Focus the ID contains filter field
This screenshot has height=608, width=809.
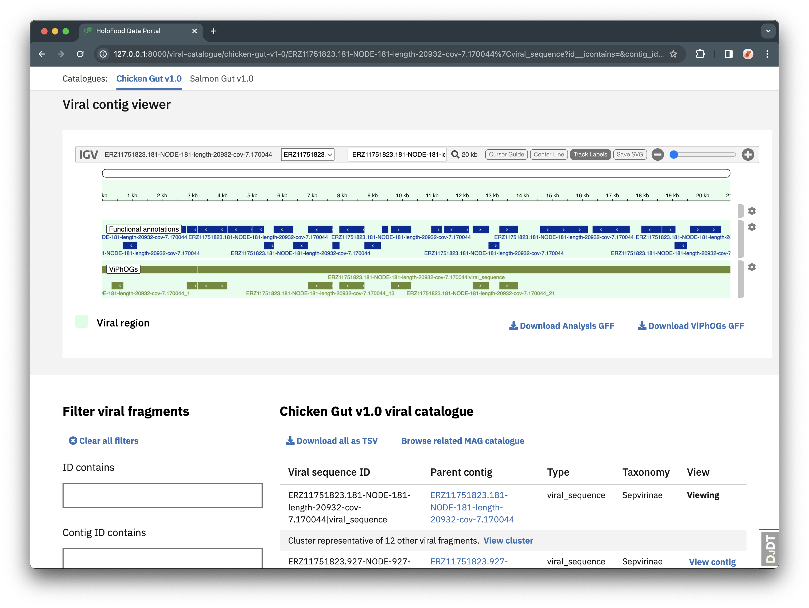click(x=162, y=495)
